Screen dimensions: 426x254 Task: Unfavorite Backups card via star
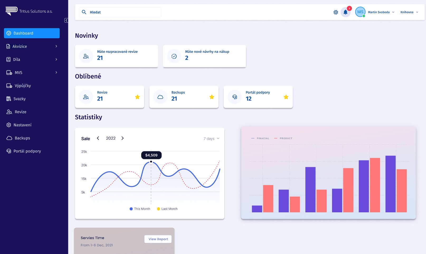point(212,97)
